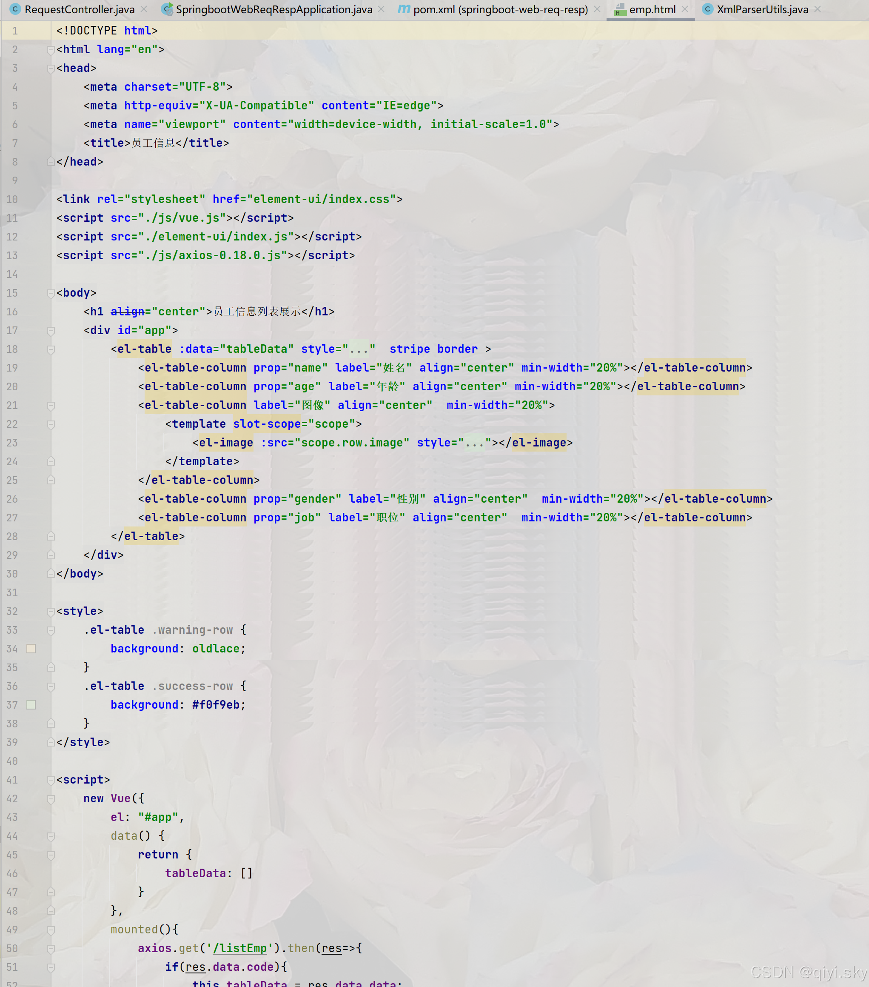Image resolution: width=869 pixels, height=987 pixels.
Task: Fold the el-table block on line 18
Action: (51, 349)
